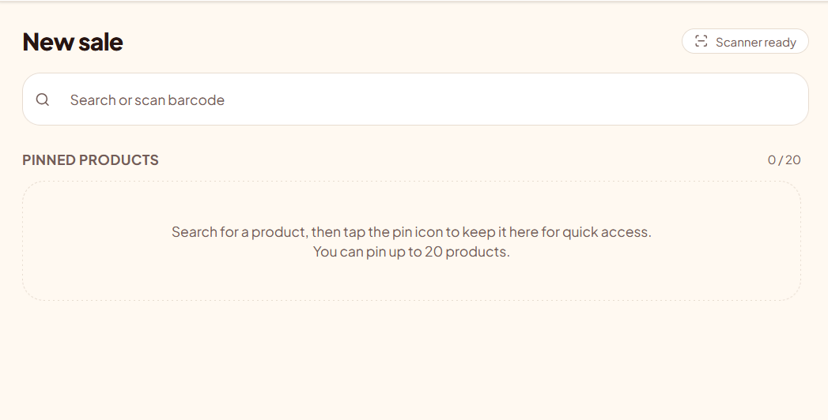Select the PINNED PRODUCTS section label
828x420 pixels.
click(x=90, y=159)
